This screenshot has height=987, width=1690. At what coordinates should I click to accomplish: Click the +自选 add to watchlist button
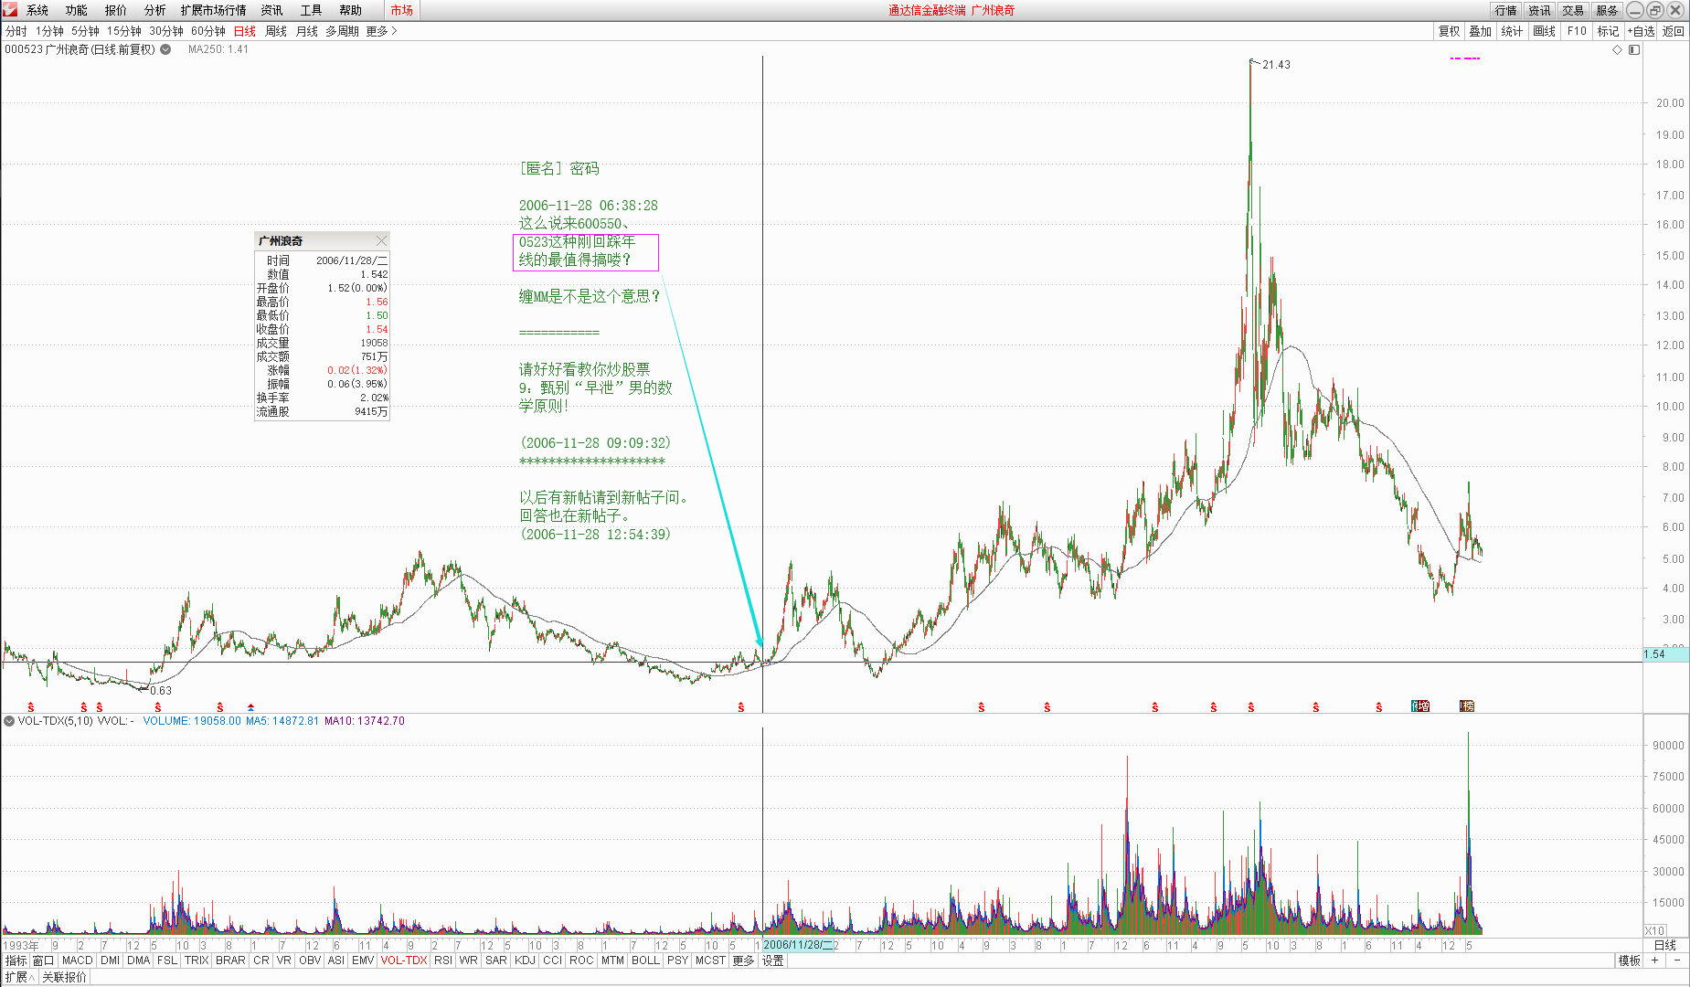pos(1641,31)
